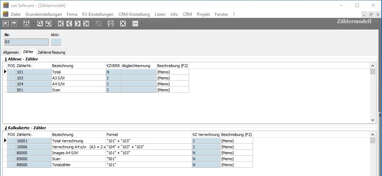Click the X cancel icon in toolbar
Screen dimensions: 382x176
click(123, 24)
